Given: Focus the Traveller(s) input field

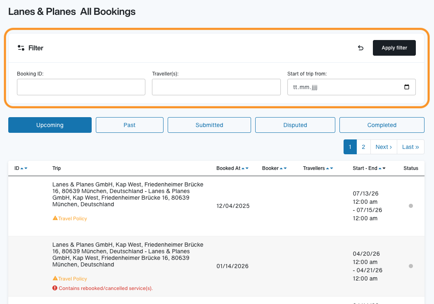Looking at the screenshot, I should pos(216,87).
